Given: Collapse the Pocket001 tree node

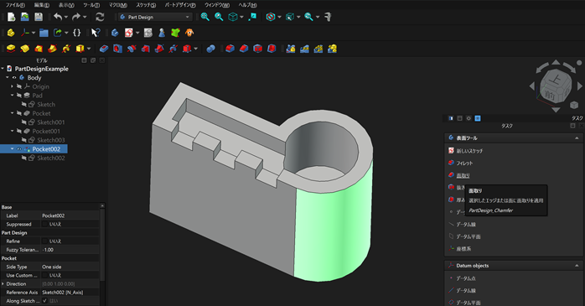Looking at the screenshot, I should [12, 132].
